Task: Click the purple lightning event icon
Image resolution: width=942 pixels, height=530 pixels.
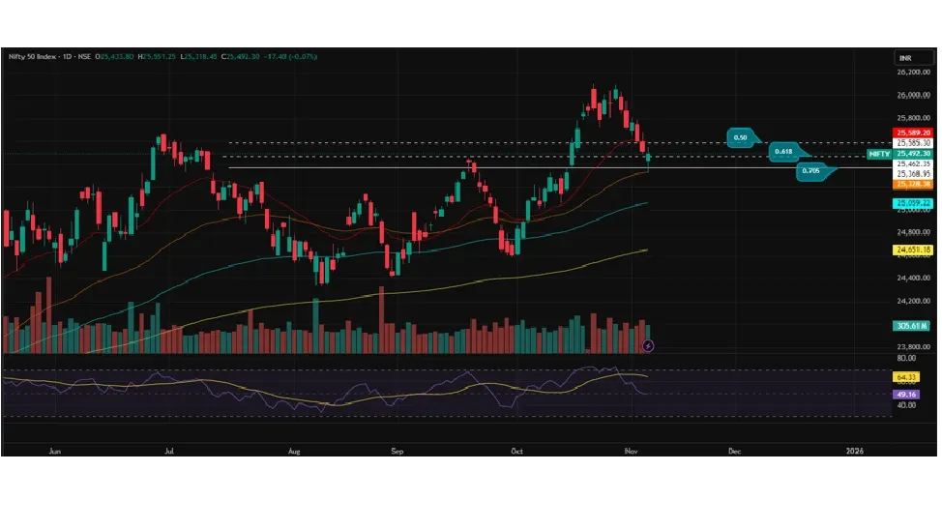Action: coord(648,344)
